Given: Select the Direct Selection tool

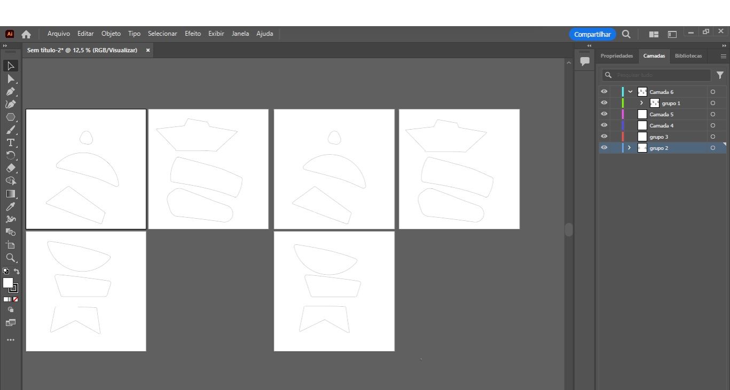Looking at the screenshot, I should tap(10, 78).
